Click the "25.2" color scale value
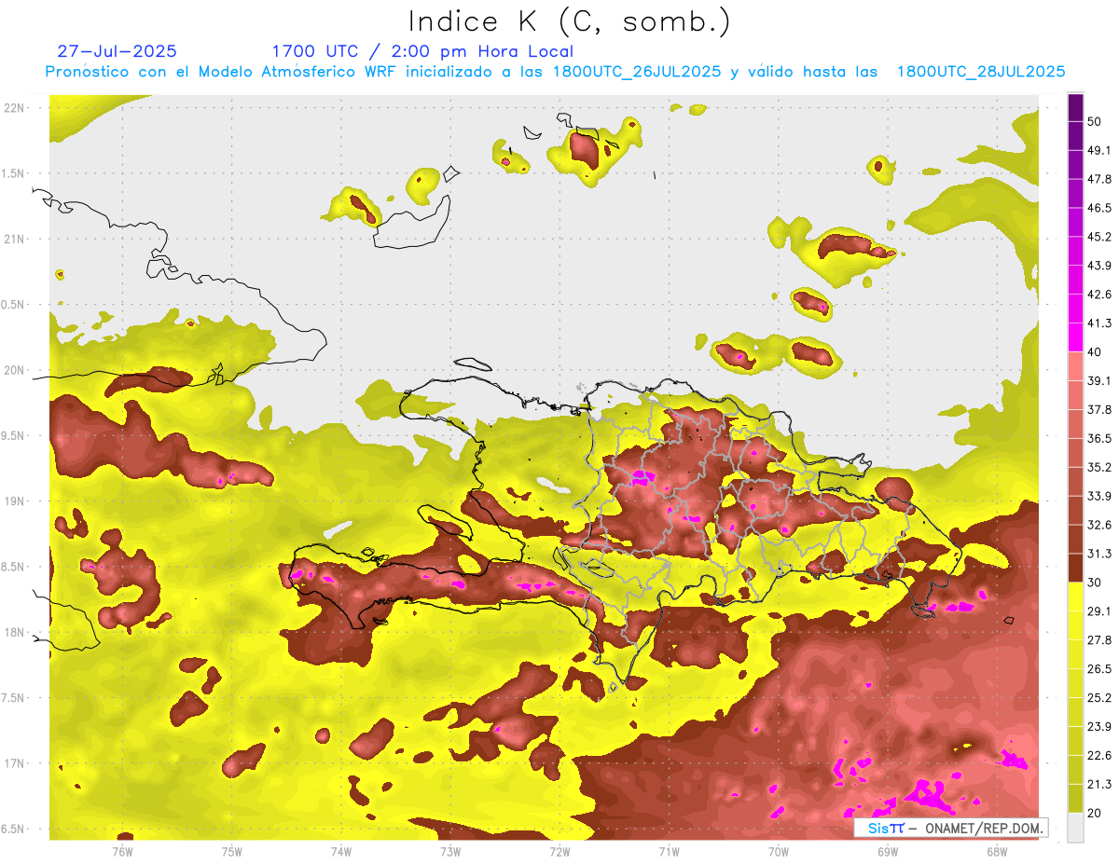1119x864 pixels. coord(1099,698)
